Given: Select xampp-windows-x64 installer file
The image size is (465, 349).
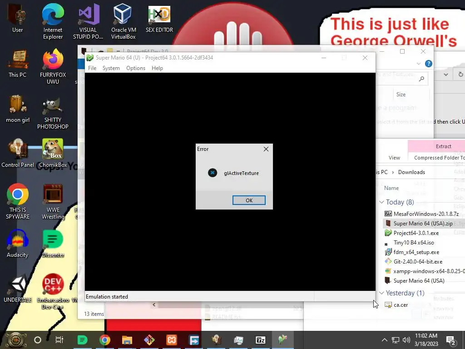Looking at the screenshot, I should pyautogui.click(x=425, y=271).
